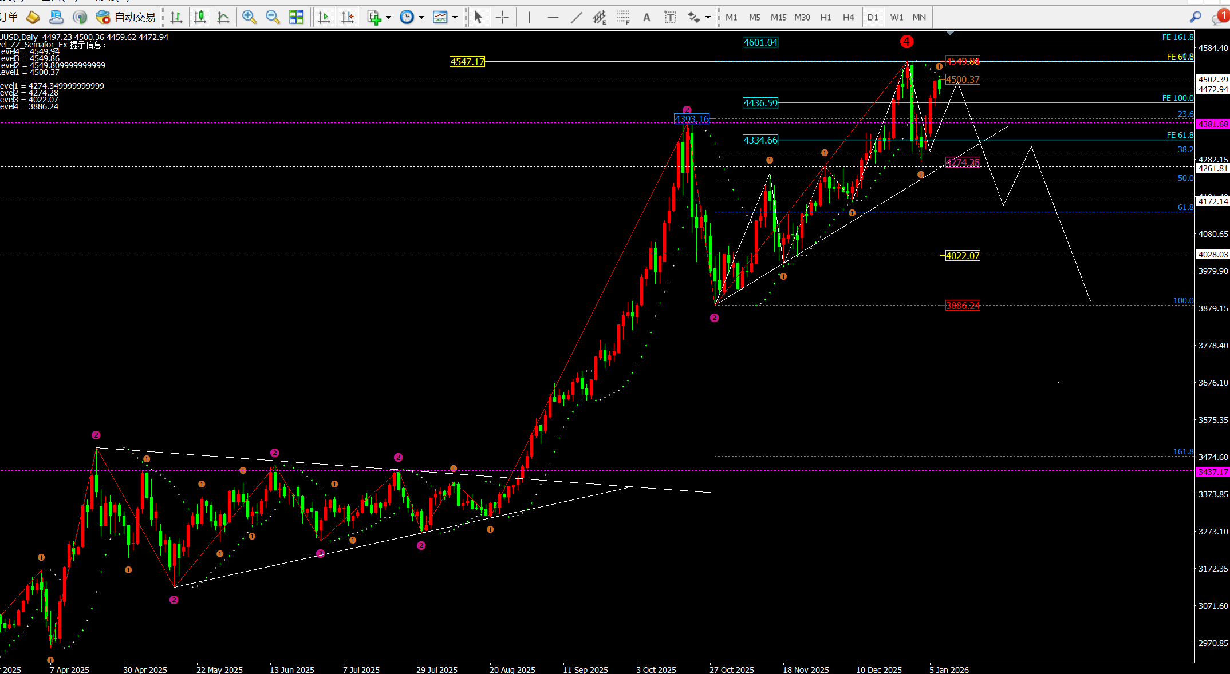1230x674 pixels.
Task: Open the periodicity clock dropdown arrow
Action: [x=422, y=18]
